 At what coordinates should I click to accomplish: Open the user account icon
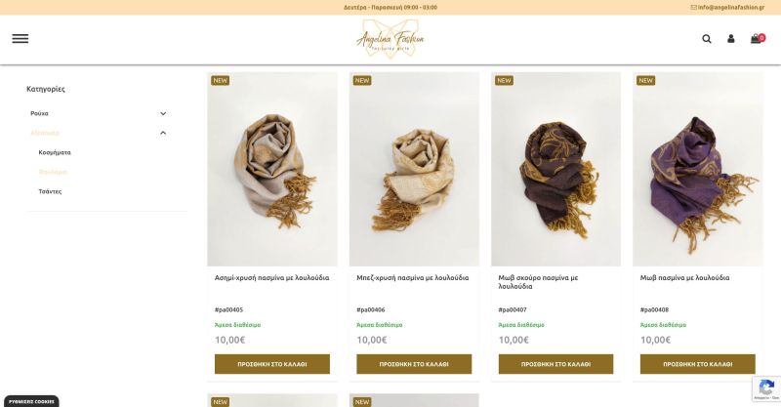[730, 38]
